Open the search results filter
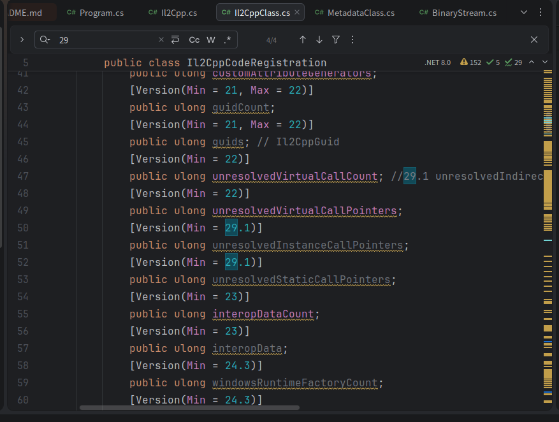This screenshot has height=422, width=559. tap(336, 40)
